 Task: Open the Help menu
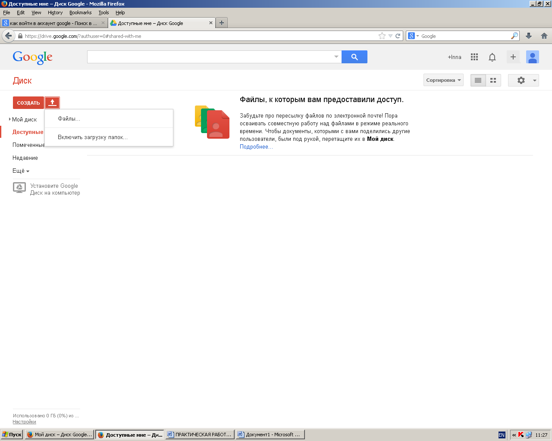(x=120, y=12)
